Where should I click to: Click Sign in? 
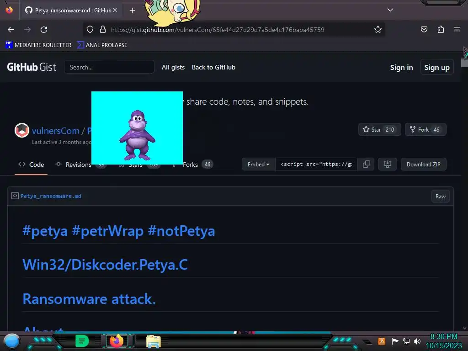point(401,68)
